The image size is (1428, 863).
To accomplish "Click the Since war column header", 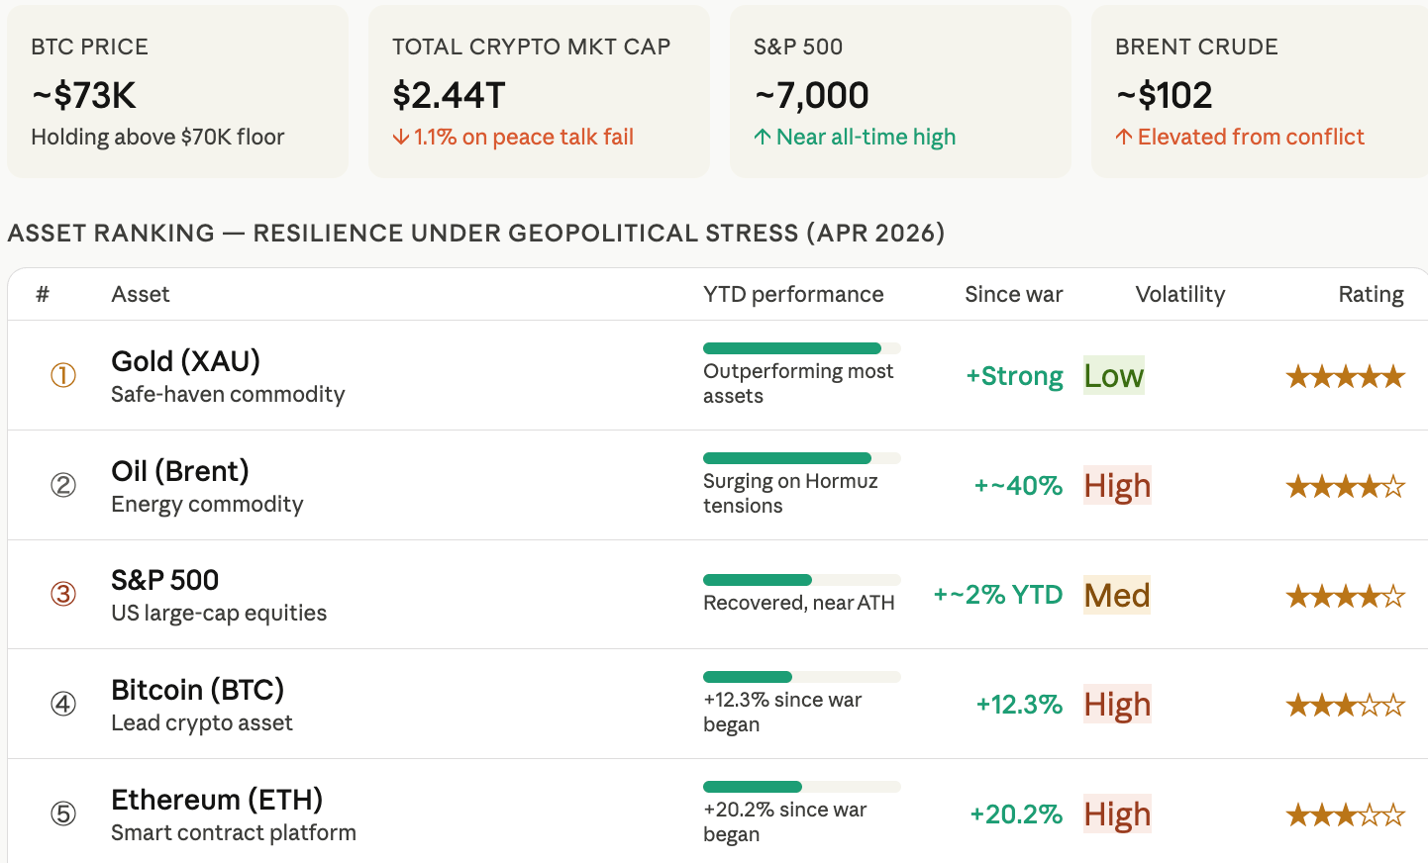I will (1013, 295).
